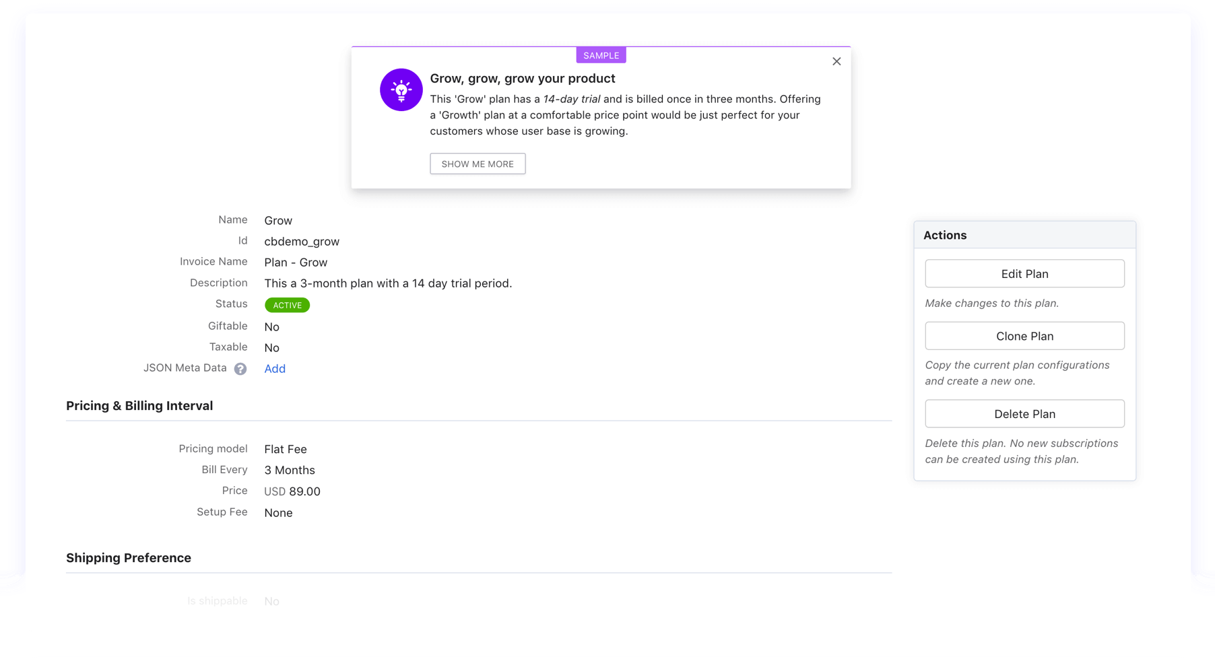Click the tip title 'Grow, grow, grow your product'
This screenshot has width=1215, height=661.
[523, 79]
